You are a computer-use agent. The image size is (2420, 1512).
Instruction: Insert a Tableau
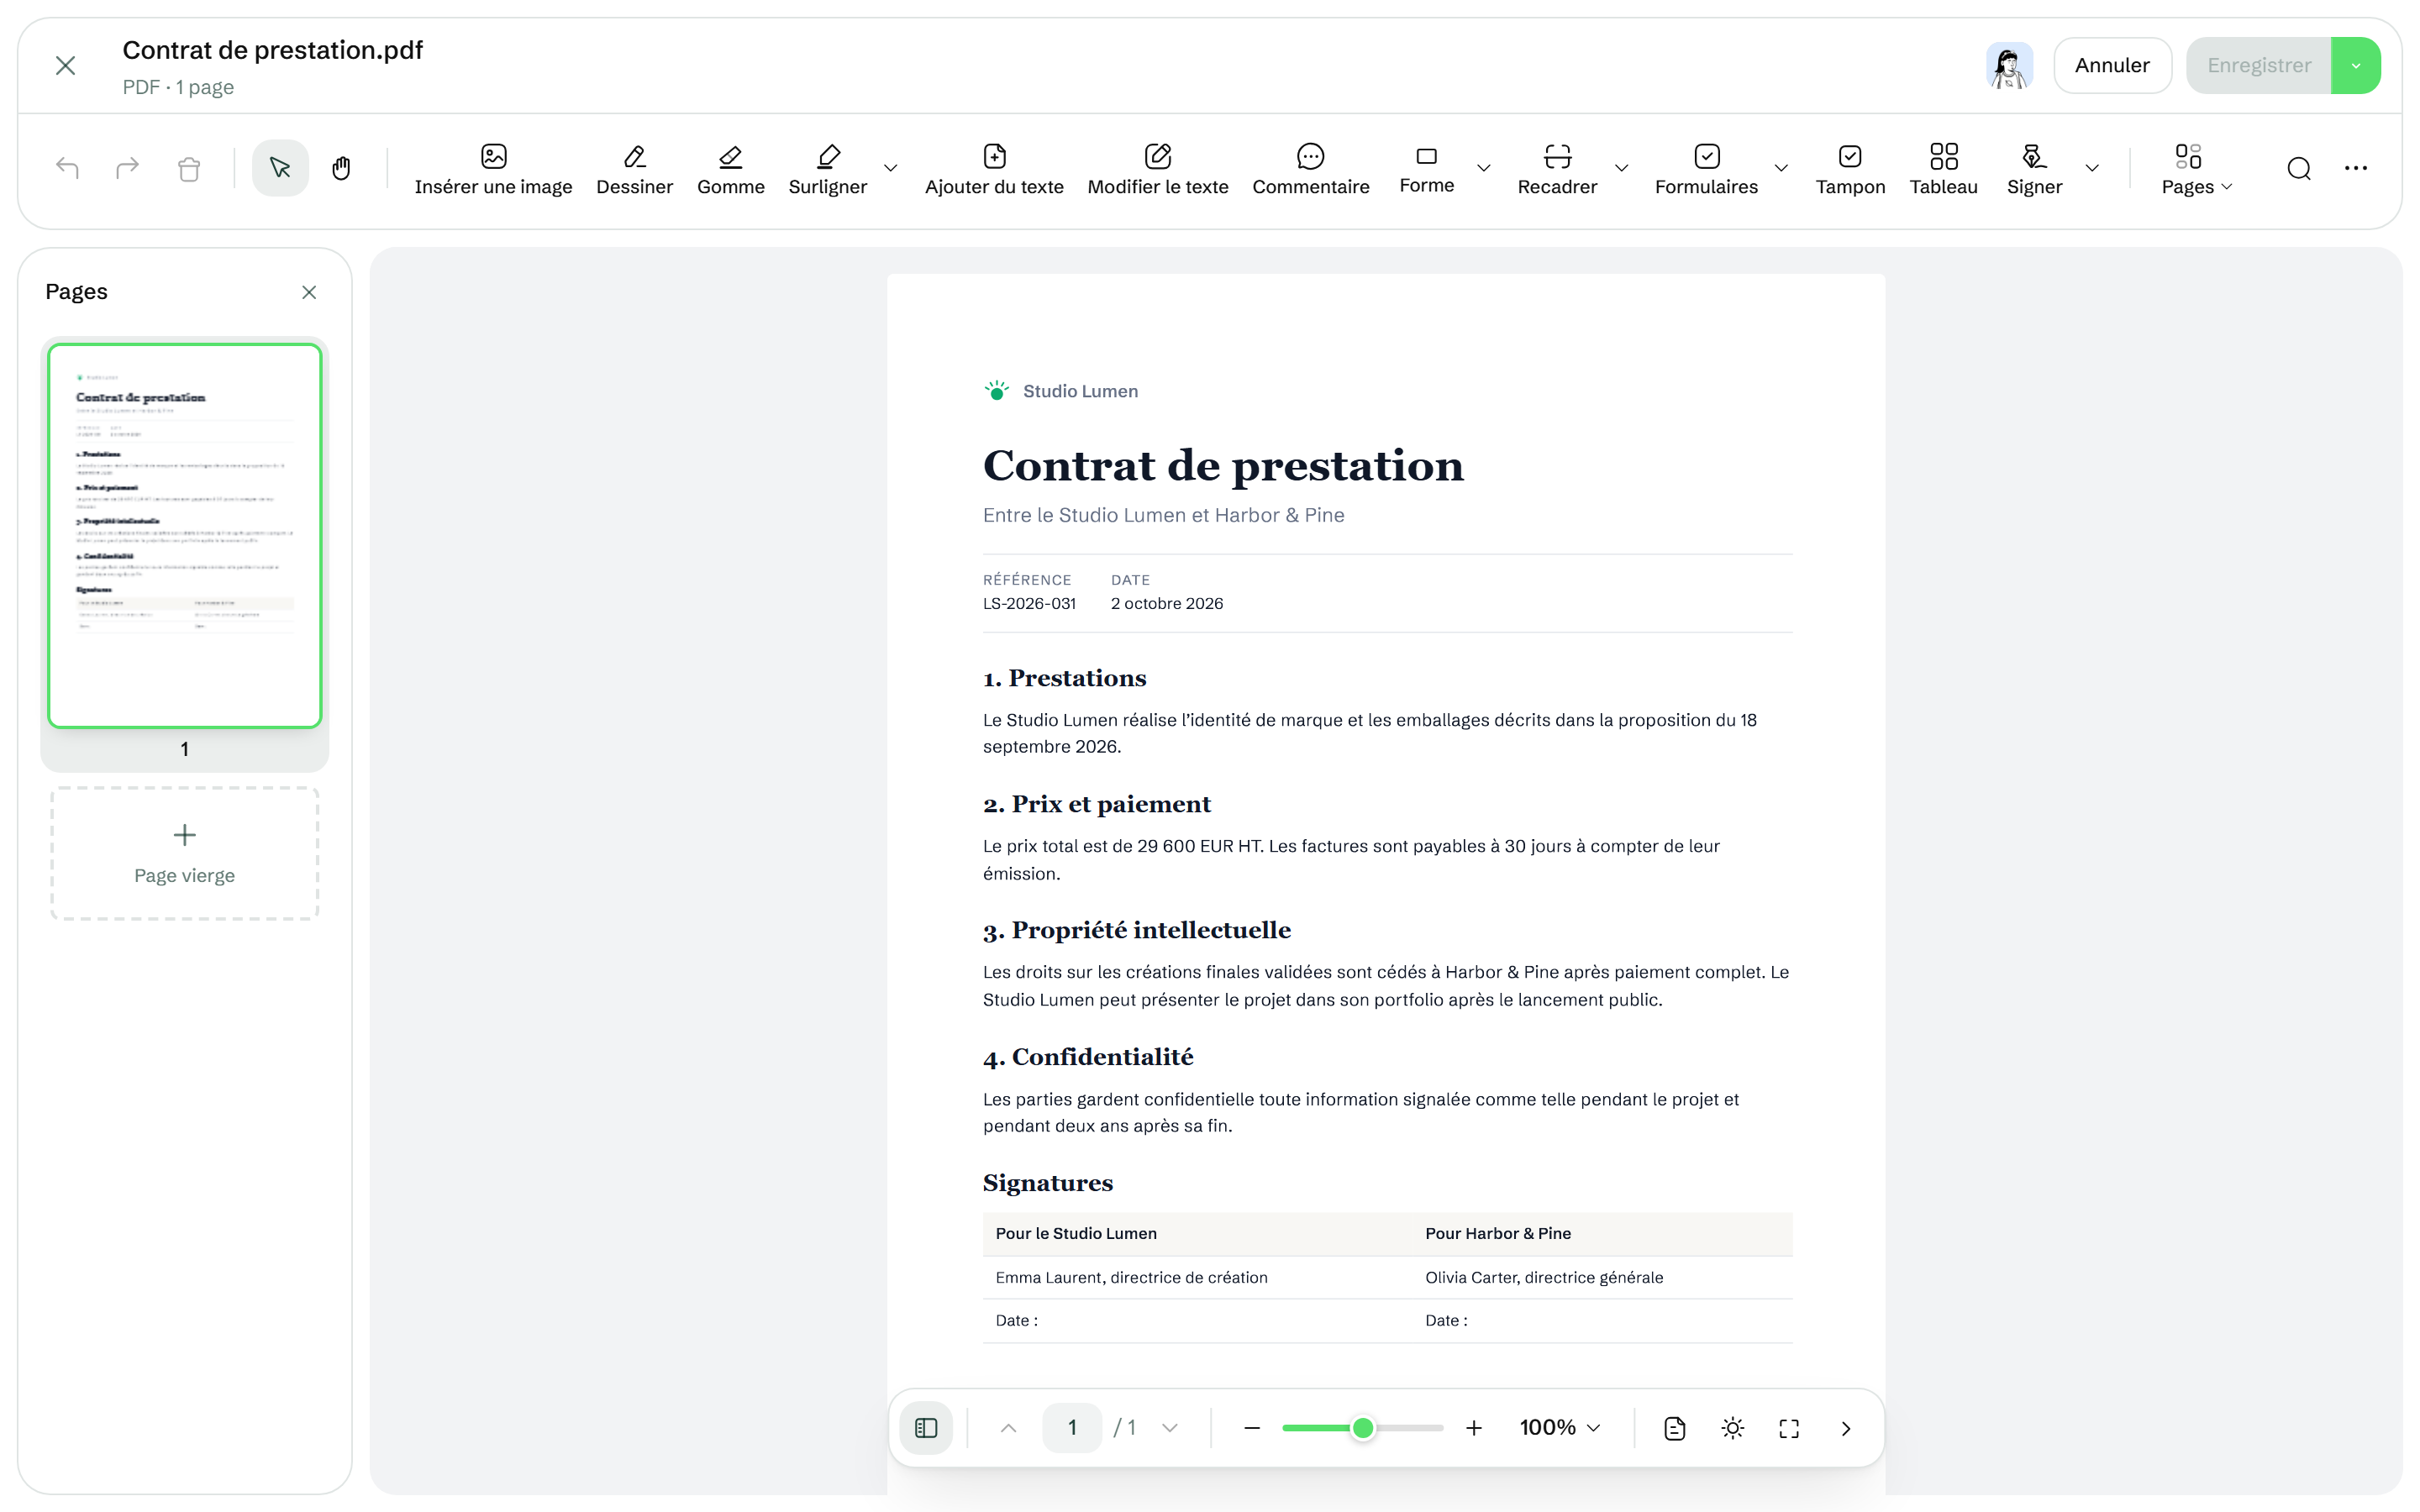coord(1943,169)
